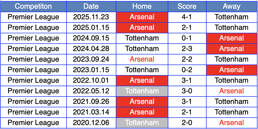Click the 2-2 draw score cell
Viewport: 258px width, 129px height.
click(187, 59)
